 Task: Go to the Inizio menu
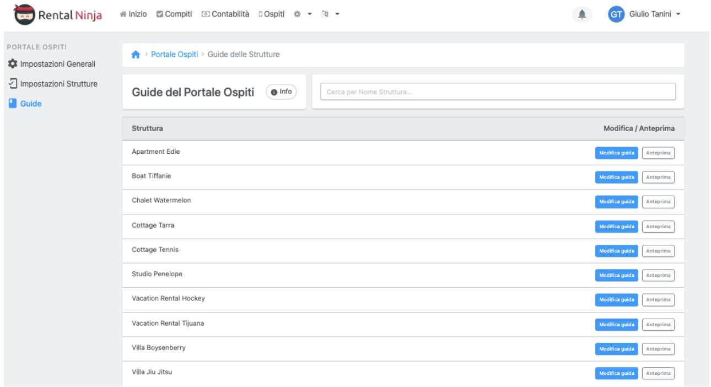tap(133, 14)
